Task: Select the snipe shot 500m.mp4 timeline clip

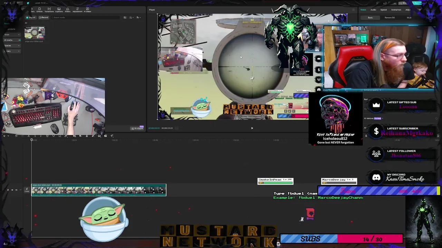Action: point(99,190)
